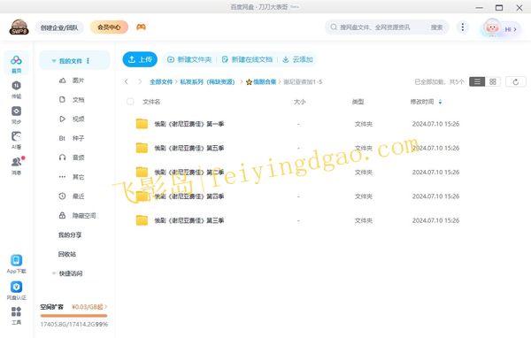Click the folder icon of 第三季 row
This screenshot has height=338, width=531.
pos(142,220)
